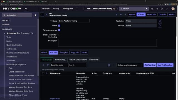Open Actions on selected rows dropdown

point(130,65)
